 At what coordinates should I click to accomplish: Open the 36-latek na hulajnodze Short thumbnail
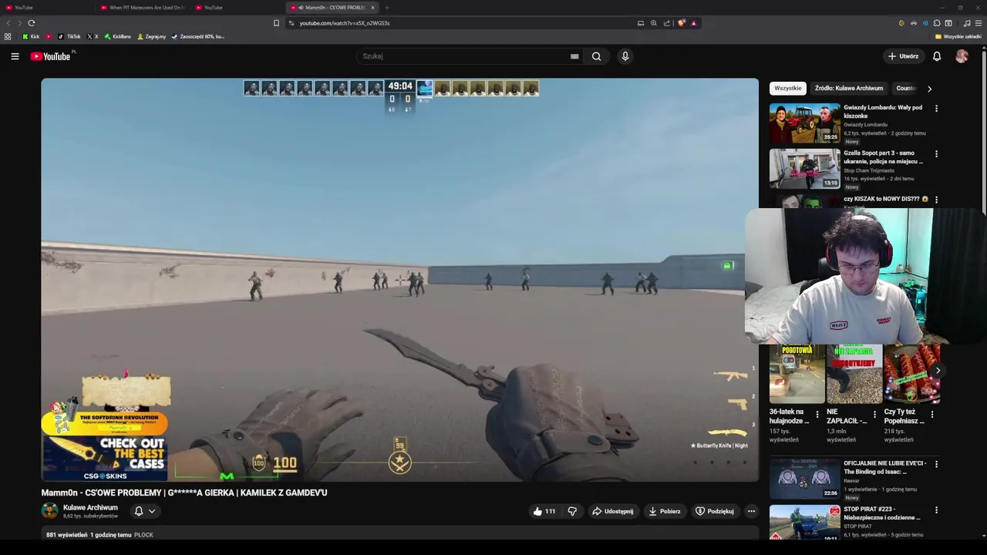pos(797,375)
